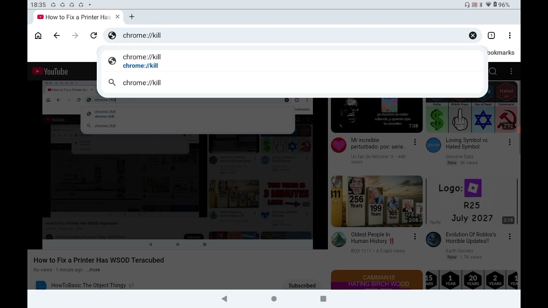
Task: Click the 'Mr increíble perturbado' video title
Action: point(378,143)
